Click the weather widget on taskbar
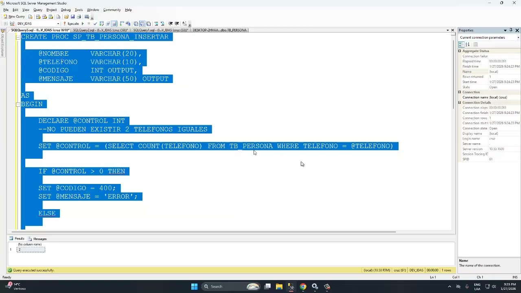521x293 pixels. coord(16,286)
